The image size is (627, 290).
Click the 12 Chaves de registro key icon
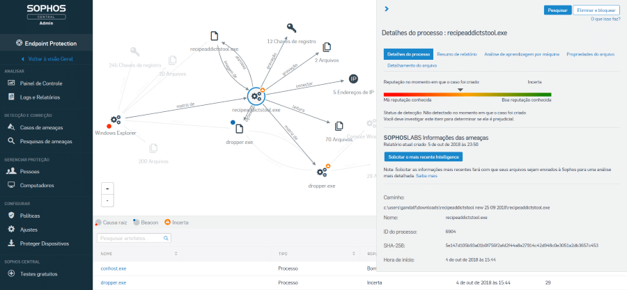pos(291,28)
